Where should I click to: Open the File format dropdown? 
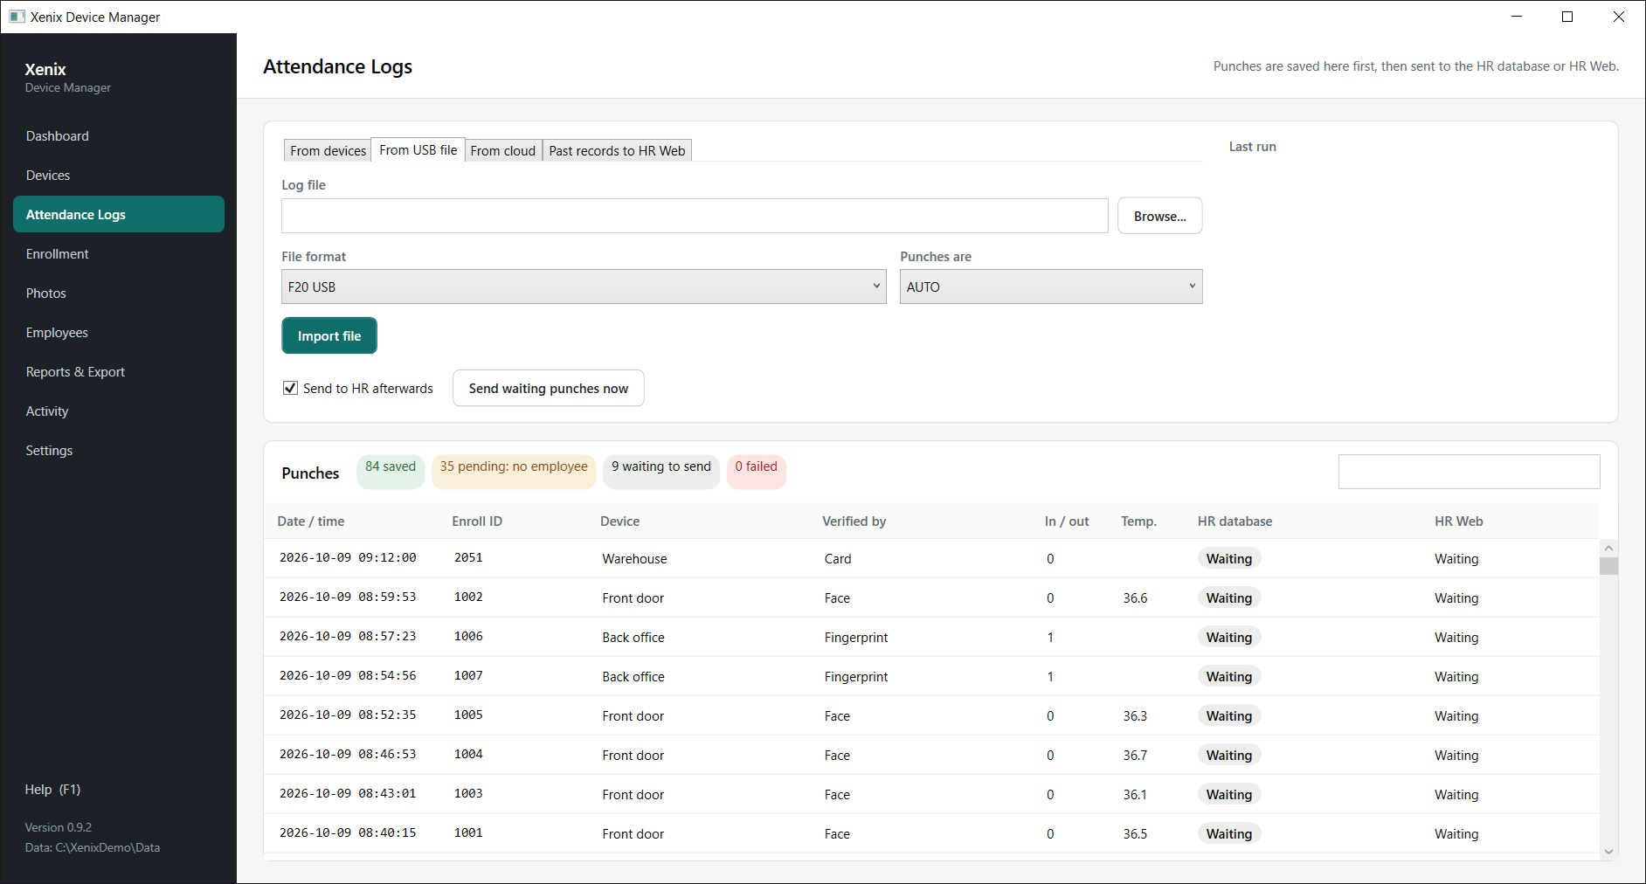584,287
